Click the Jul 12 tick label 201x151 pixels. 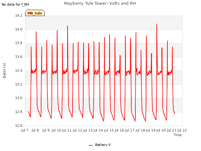coord(78,130)
